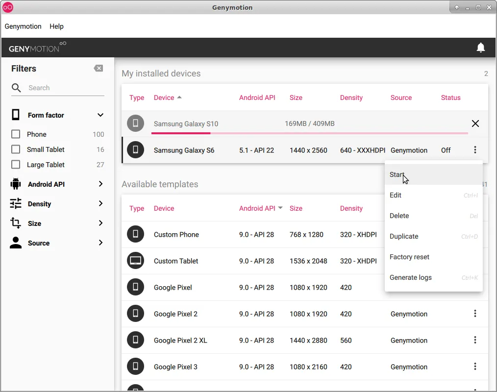Focus the Search filter input field

pyautogui.click(x=66, y=88)
